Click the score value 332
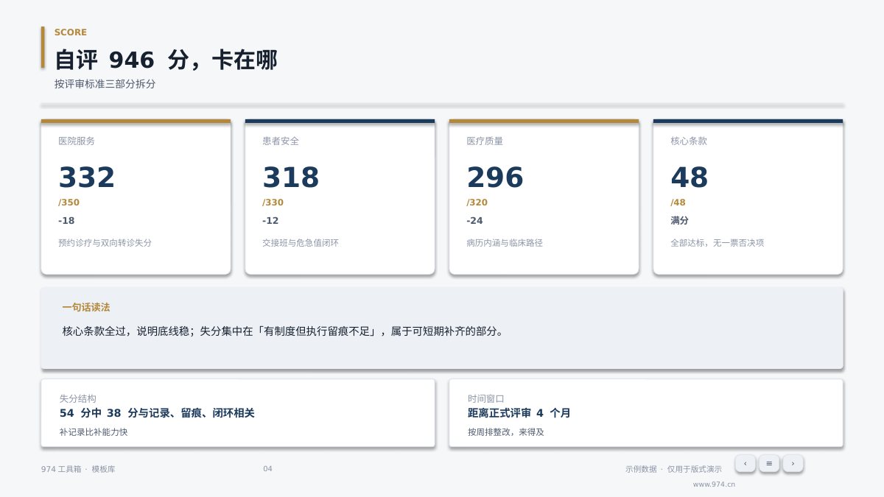Screen dimensions: 884x497 [x=87, y=177]
